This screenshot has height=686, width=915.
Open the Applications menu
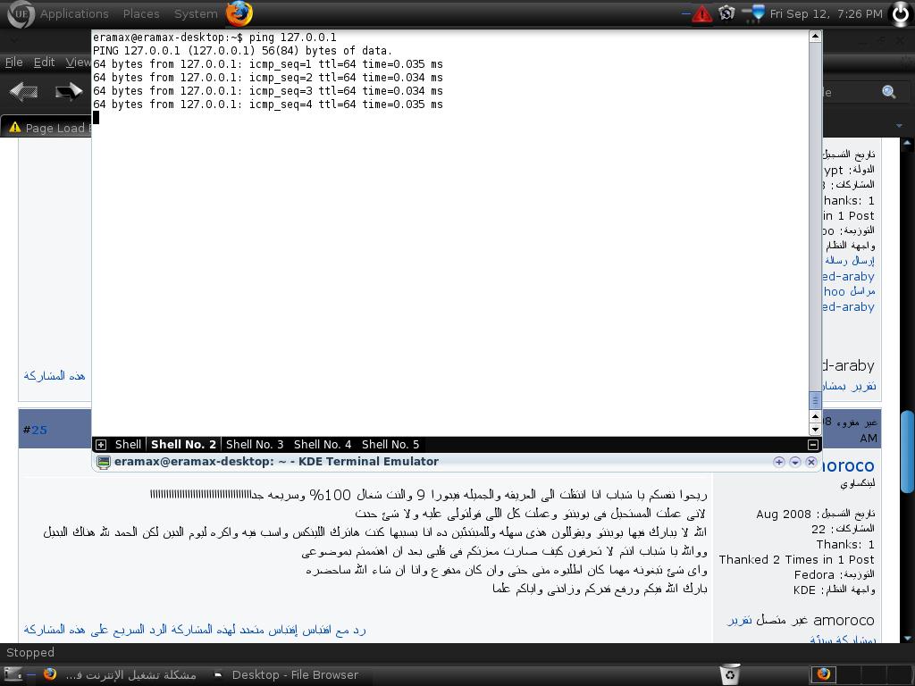pyautogui.click(x=74, y=14)
